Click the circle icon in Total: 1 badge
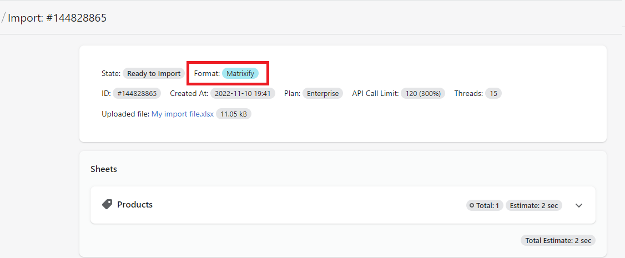The image size is (625, 258). point(472,205)
